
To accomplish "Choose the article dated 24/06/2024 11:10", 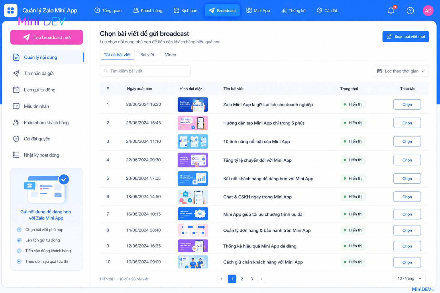I will click(407, 141).
